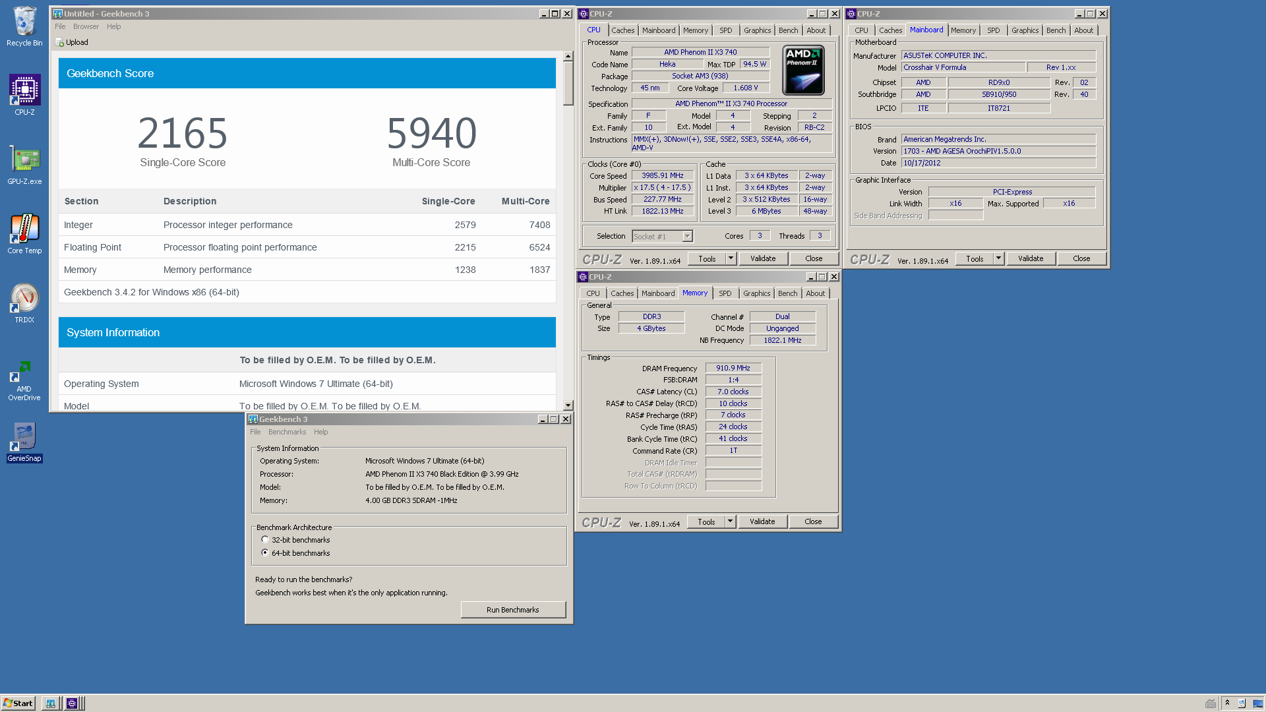Open File menu in Untitled - Geekbench 3
This screenshot has width=1266, height=712.
click(x=60, y=27)
